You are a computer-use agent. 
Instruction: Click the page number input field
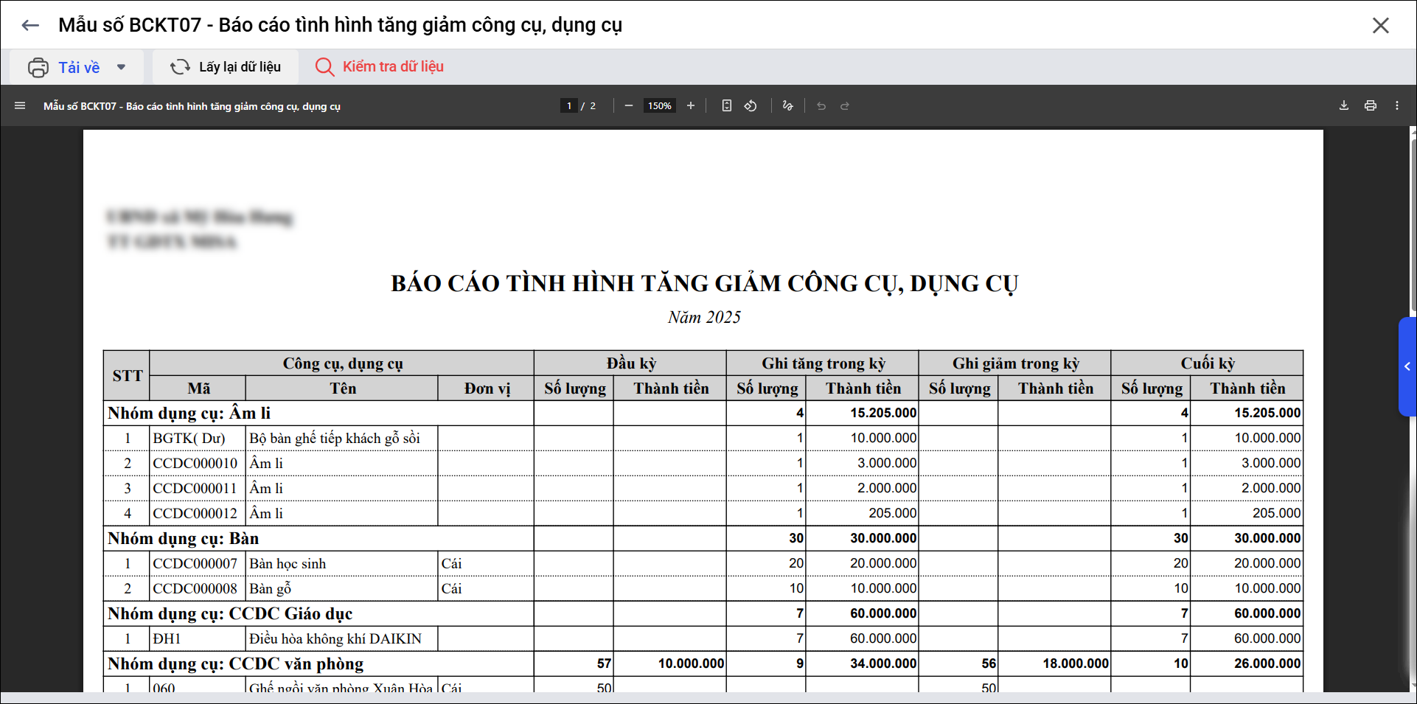click(x=568, y=106)
